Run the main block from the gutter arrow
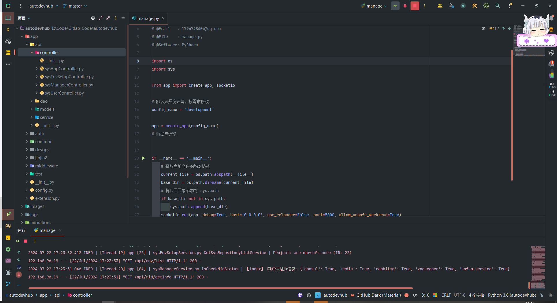The width and height of the screenshot is (557, 303). 143,158
